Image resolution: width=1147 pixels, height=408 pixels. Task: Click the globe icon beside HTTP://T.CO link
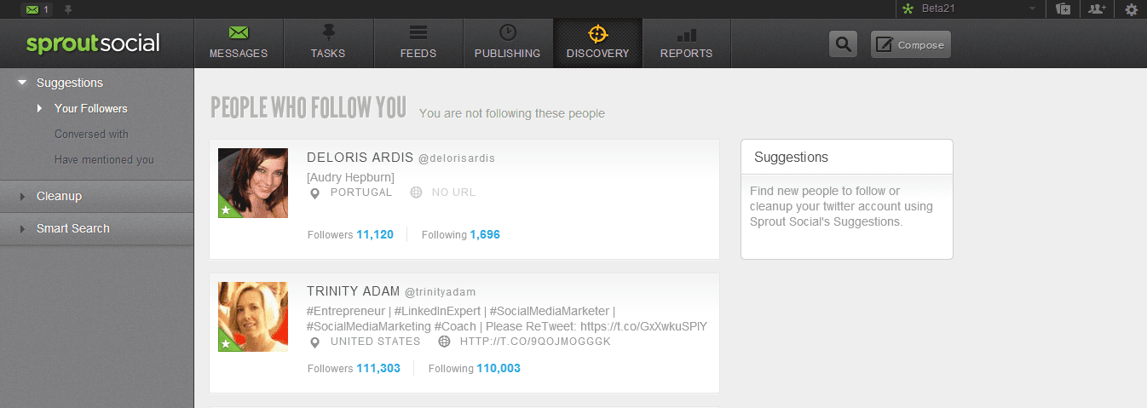[x=444, y=342]
